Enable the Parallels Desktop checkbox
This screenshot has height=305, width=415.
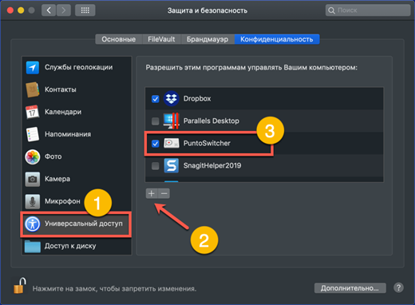pos(156,121)
